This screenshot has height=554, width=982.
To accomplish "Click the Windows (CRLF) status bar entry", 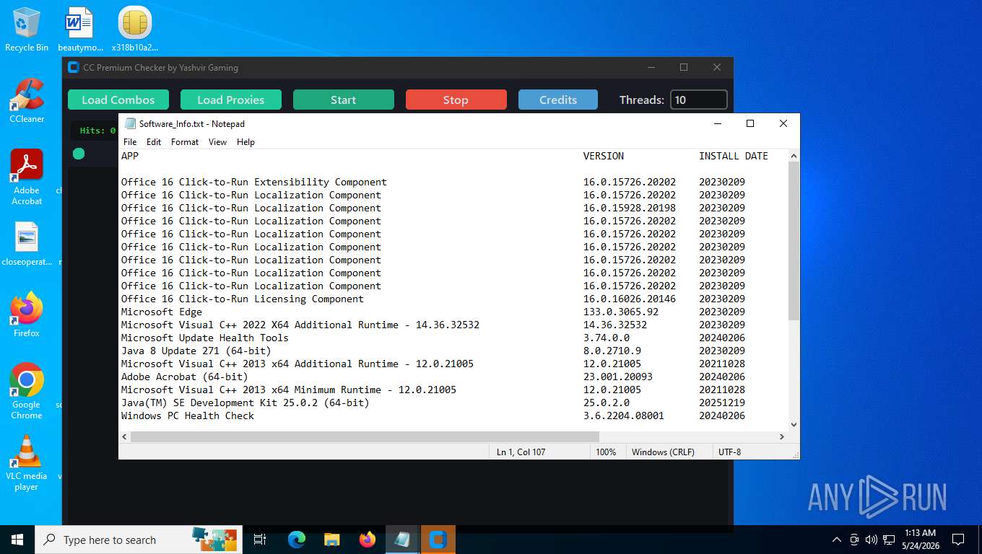I will 663,452.
